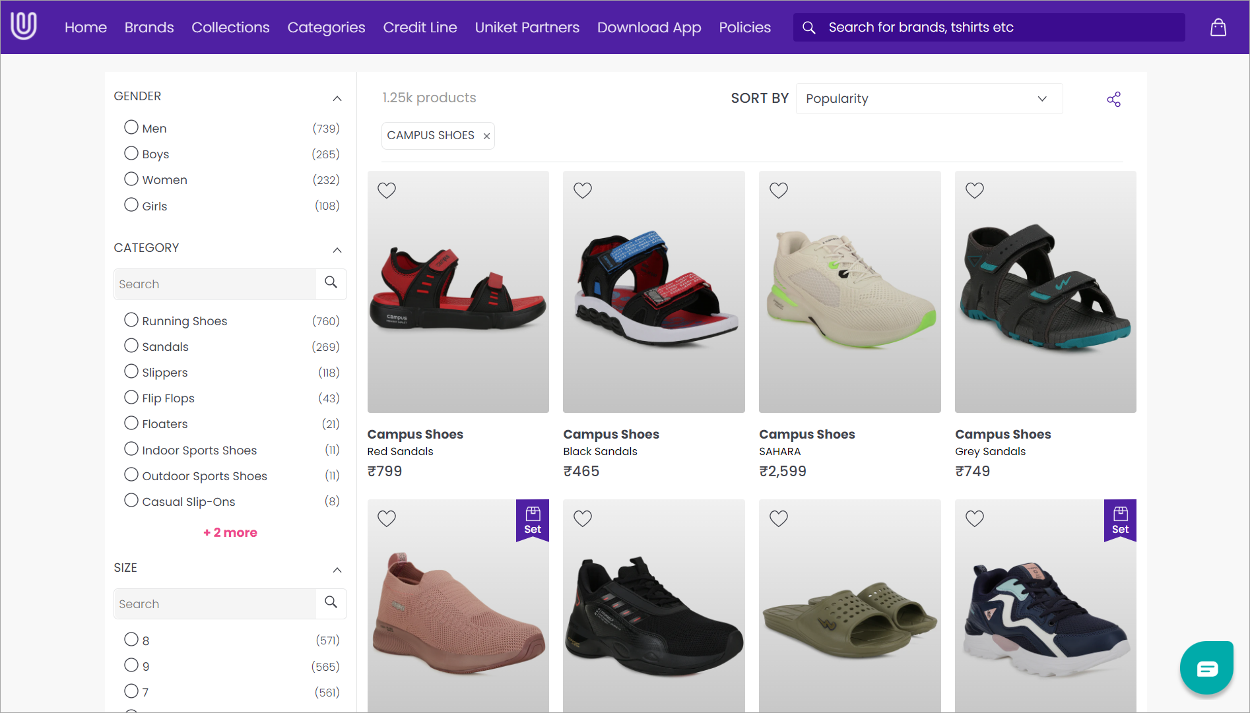Show 2 more categories
Image resolution: width=1250 pixels, height=713 pixels.
coord(230,532)
